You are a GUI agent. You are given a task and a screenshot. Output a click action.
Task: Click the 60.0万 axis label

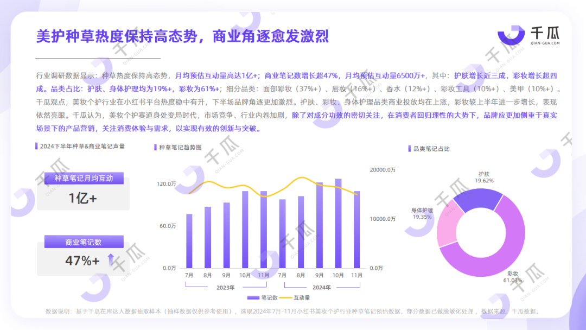168,226
